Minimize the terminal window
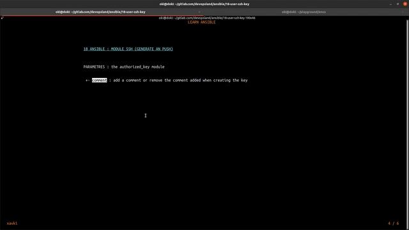 point(390,4)
